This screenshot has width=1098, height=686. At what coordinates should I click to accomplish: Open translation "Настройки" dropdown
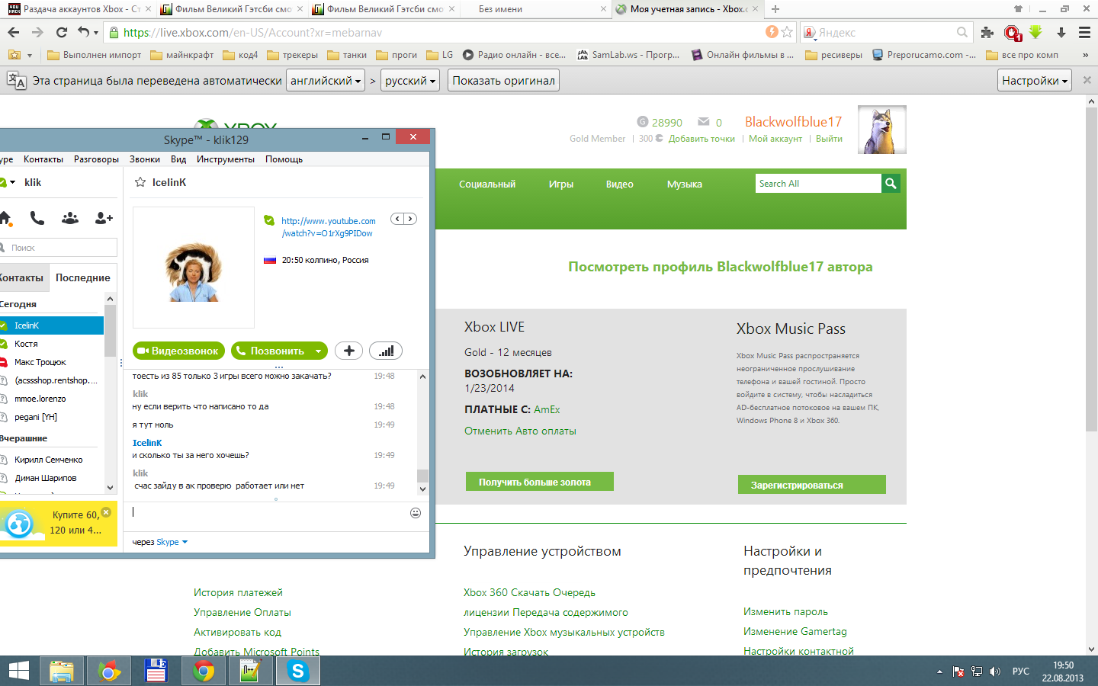point(1035,80)
